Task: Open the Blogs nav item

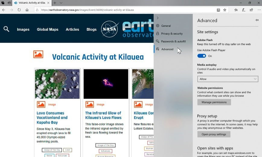Action: [x=91, y=30]
